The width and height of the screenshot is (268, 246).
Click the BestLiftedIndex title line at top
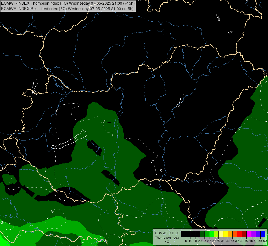[x=67, y=9]
